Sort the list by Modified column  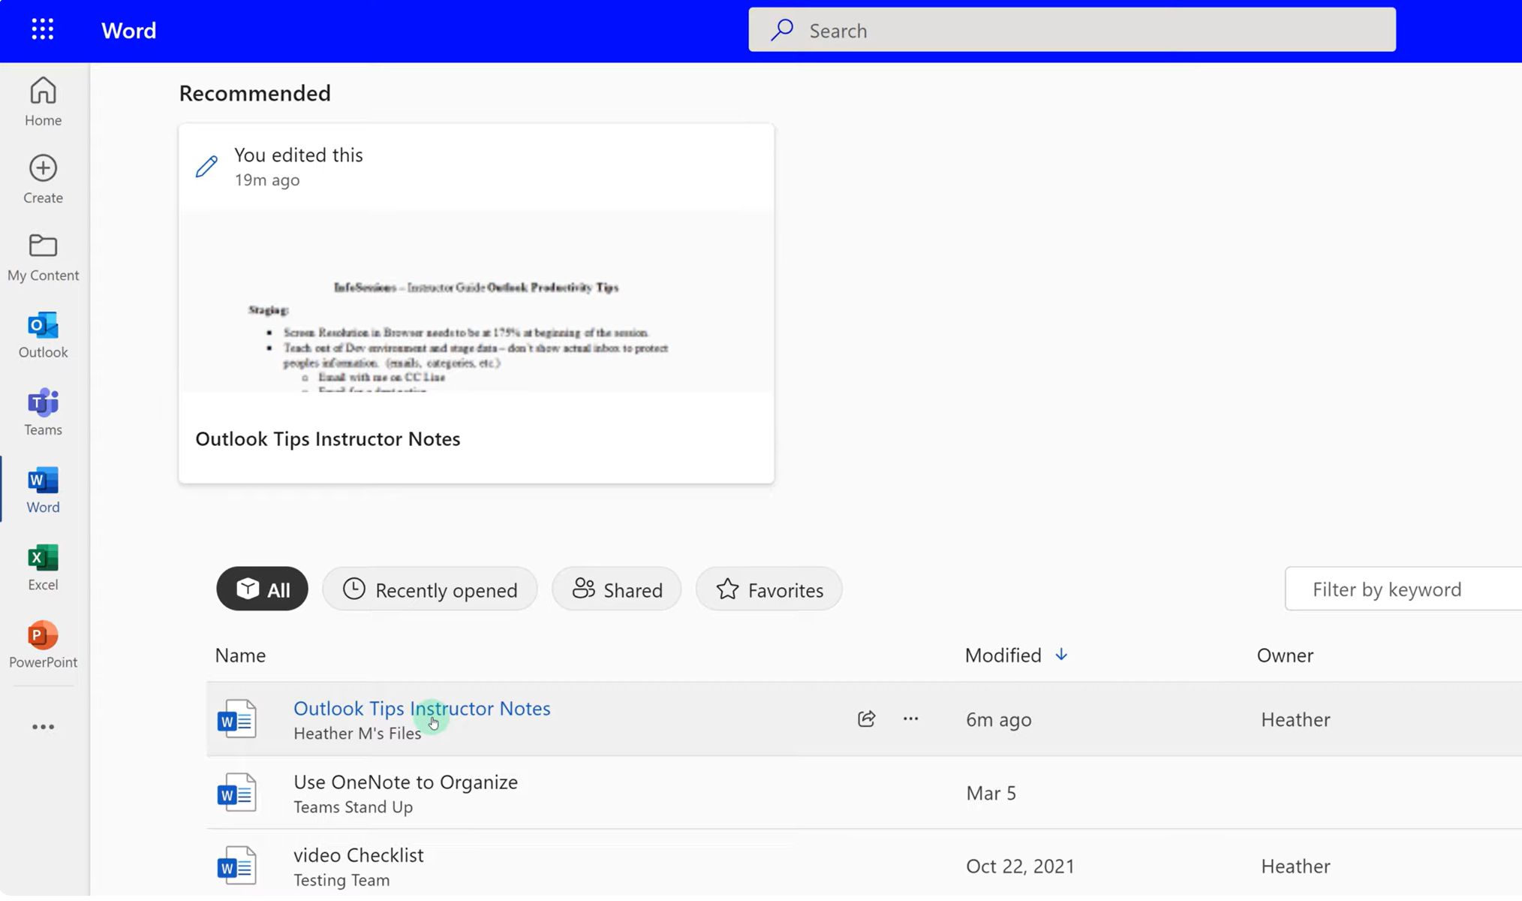coord(1003,655)
